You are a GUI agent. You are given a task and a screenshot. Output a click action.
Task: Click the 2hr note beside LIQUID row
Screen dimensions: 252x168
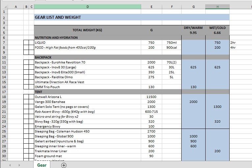coord(233,43)
